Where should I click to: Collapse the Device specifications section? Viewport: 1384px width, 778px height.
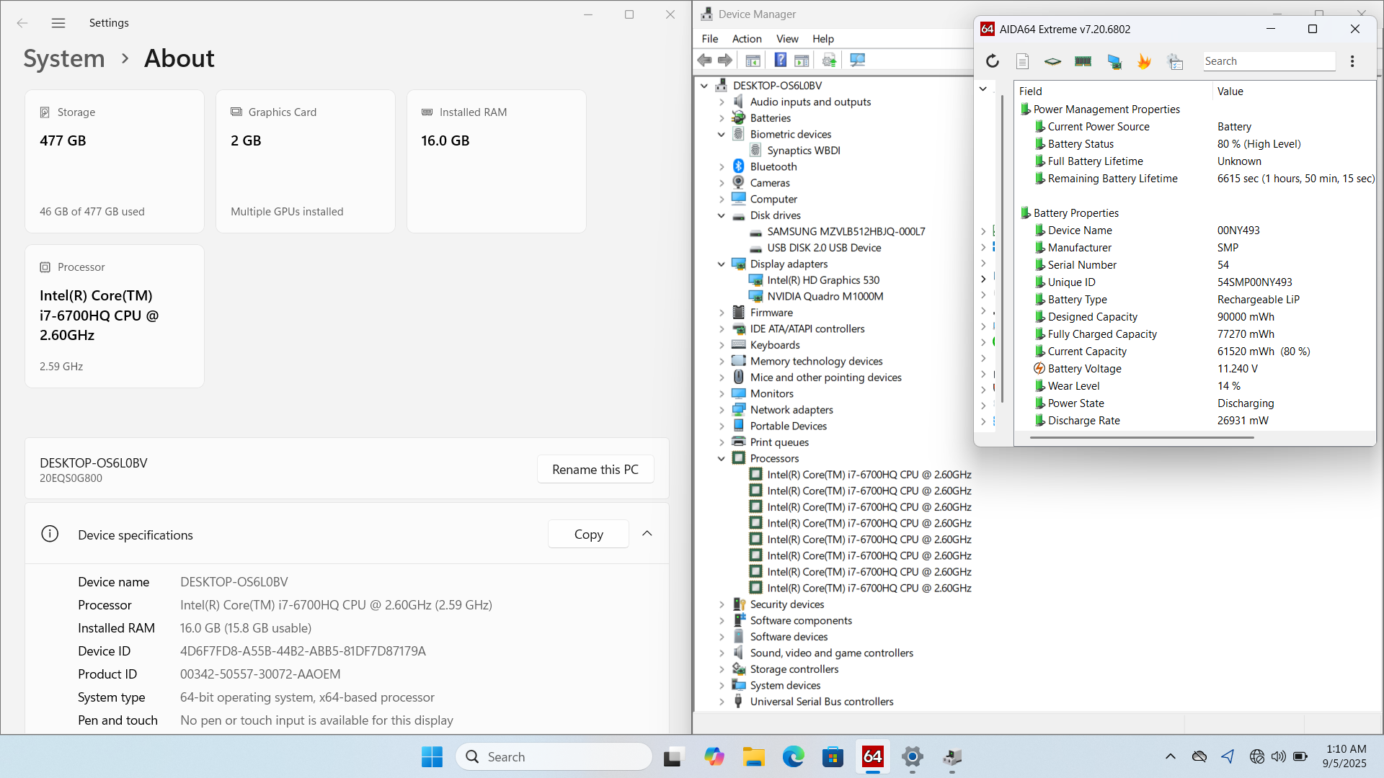pyautogui.click(x=647, y=534)
